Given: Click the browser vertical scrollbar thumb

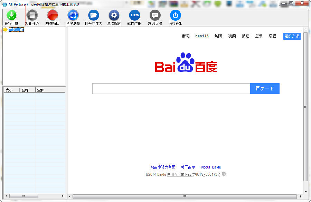Looking at the screenshot, I should (x=306, y=107).
